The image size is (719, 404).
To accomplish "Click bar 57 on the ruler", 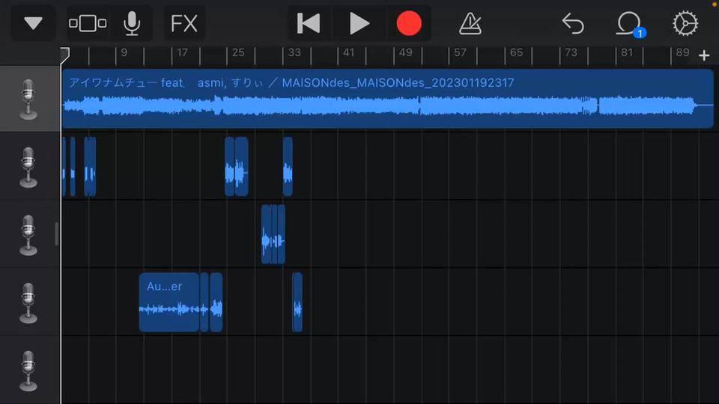I will pyautogui.click(x=460, y=52).
